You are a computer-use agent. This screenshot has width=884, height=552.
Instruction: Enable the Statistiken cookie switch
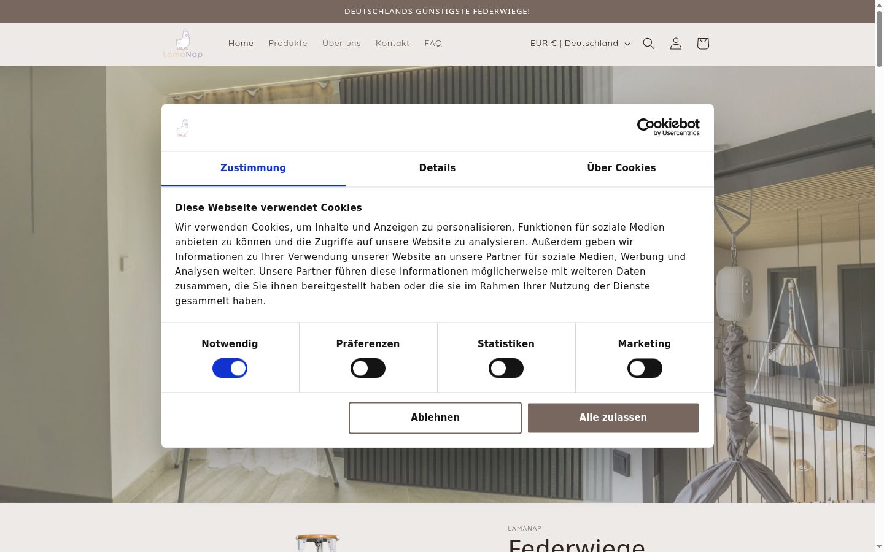coord(506,369)
